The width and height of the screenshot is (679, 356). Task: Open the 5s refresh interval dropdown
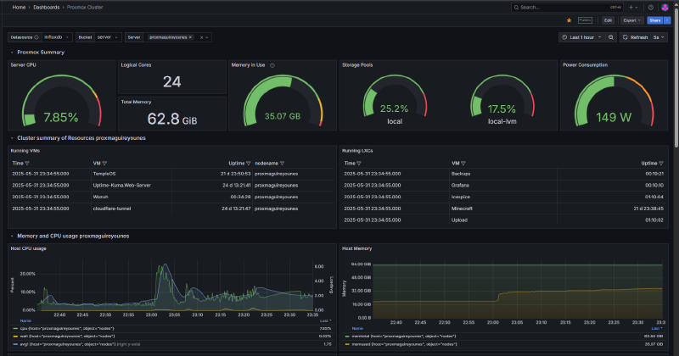click(x=659, y=37)
